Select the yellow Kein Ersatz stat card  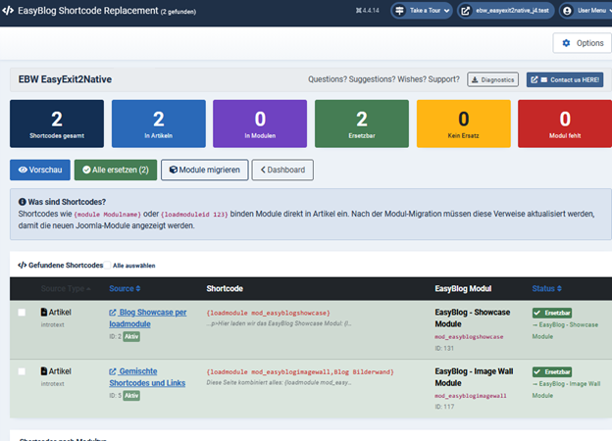tap(464, 123)
